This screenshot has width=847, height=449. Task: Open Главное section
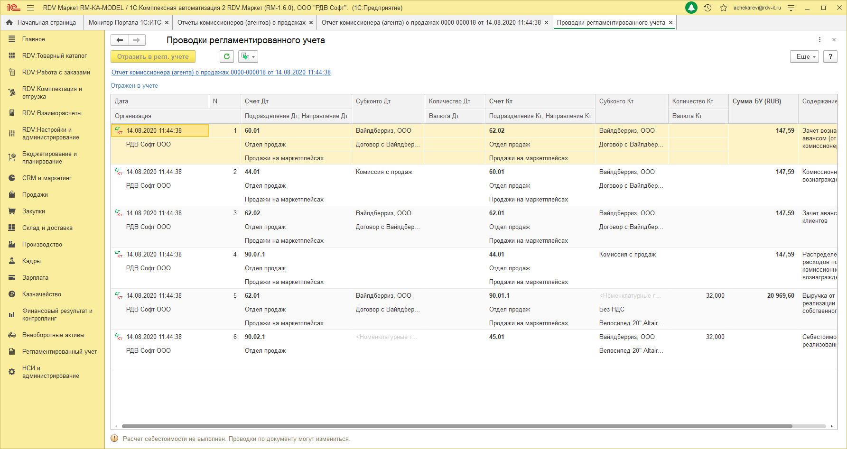pos(34,39)
